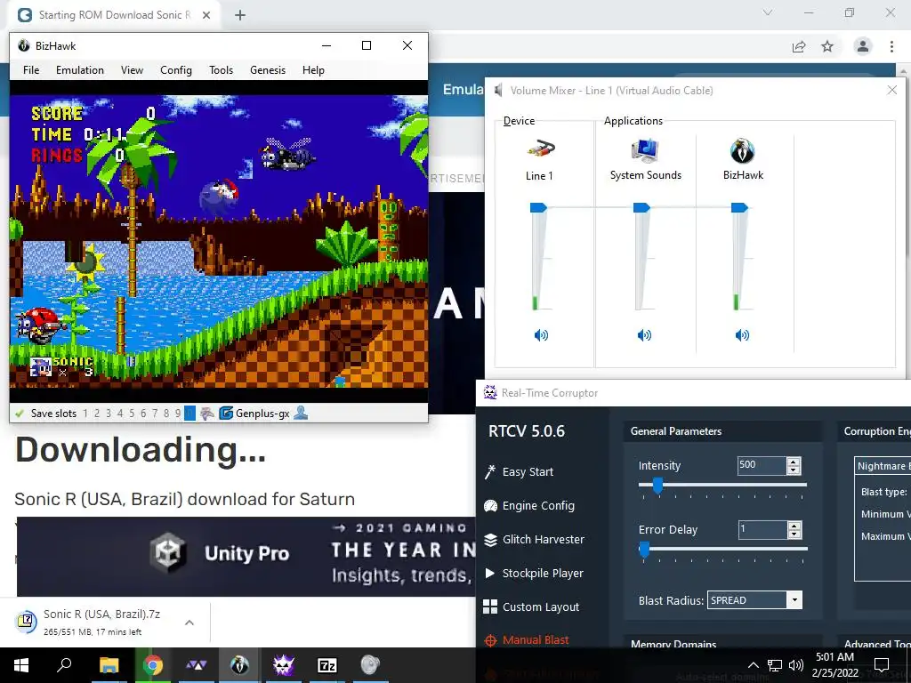Click the Manual Blast button
The width and height of the screenshot is (911, 683).
pyautogui.click(x=535, y=640)
